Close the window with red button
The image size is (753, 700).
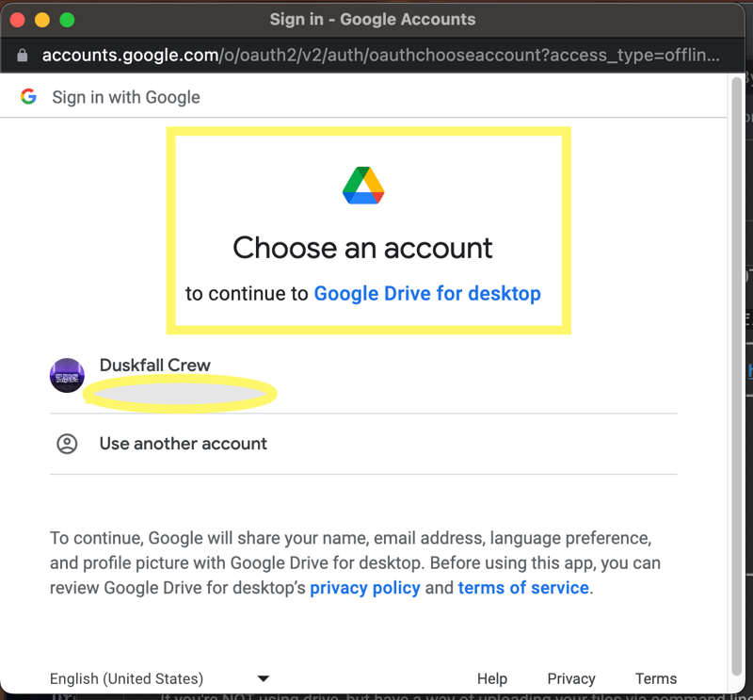[18, 20]
